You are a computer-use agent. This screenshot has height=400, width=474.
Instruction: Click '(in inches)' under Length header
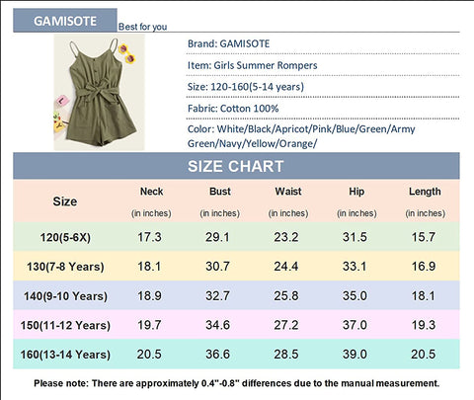pos(425,213)
